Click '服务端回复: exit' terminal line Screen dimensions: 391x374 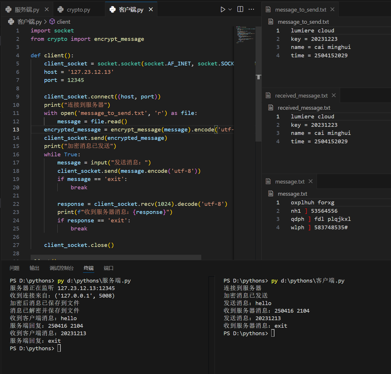[35, 341]
